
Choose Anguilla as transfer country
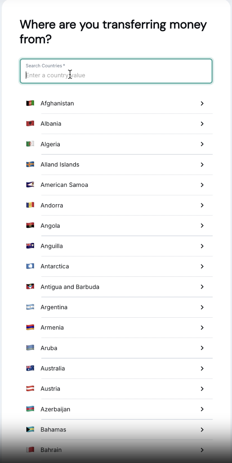click(x=51, y=246)
